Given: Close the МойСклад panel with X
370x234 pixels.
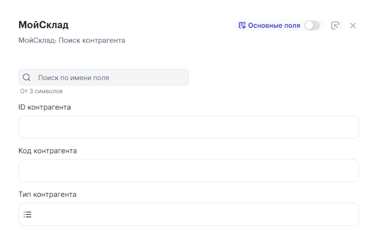Looking at the screenshot, I should (x=353, y=25).
